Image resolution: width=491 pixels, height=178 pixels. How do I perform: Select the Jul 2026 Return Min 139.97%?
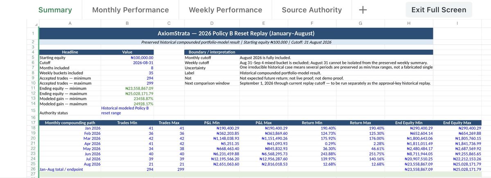(x=312, y=158)
